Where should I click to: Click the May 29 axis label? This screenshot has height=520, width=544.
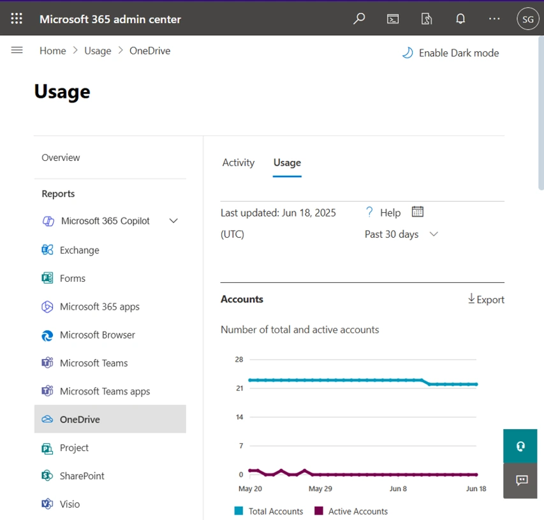(320, 489)
